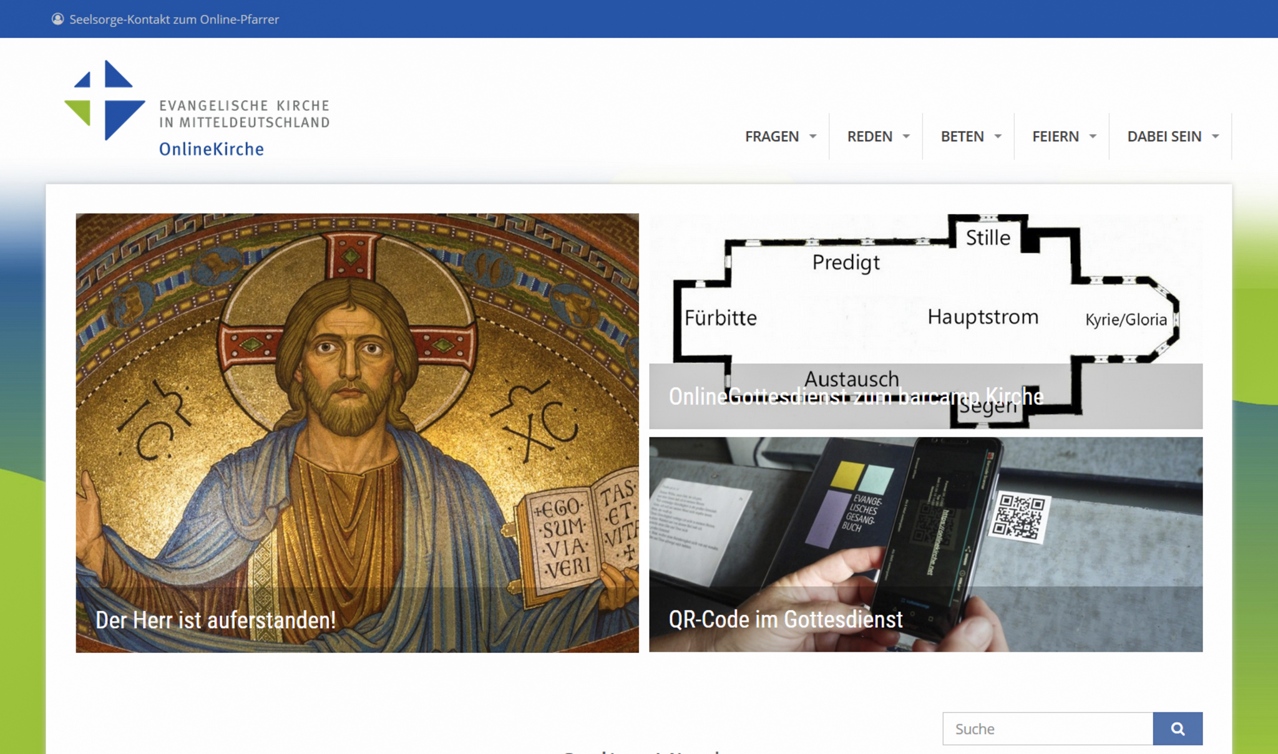The width and height of the screenshot is (1278, 754).
Task: Open the DABEI SEIN dropdown arrow
Action: 1214,136
